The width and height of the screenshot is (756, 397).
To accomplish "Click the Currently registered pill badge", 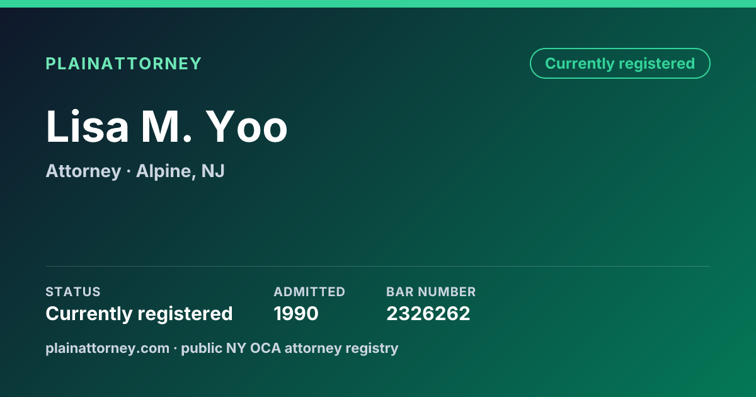I will [x=620, y=64].
